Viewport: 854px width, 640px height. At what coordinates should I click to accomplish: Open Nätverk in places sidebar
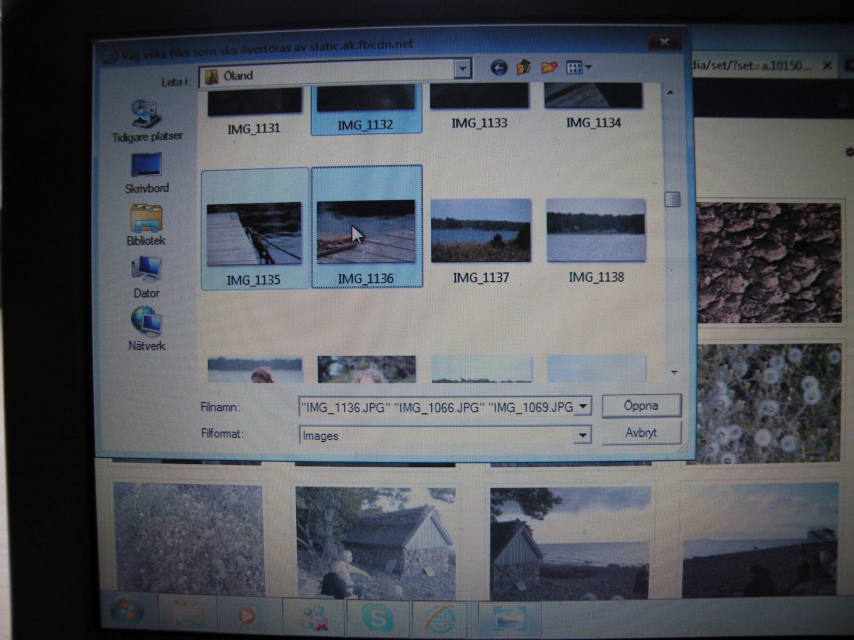coord(147,329)
